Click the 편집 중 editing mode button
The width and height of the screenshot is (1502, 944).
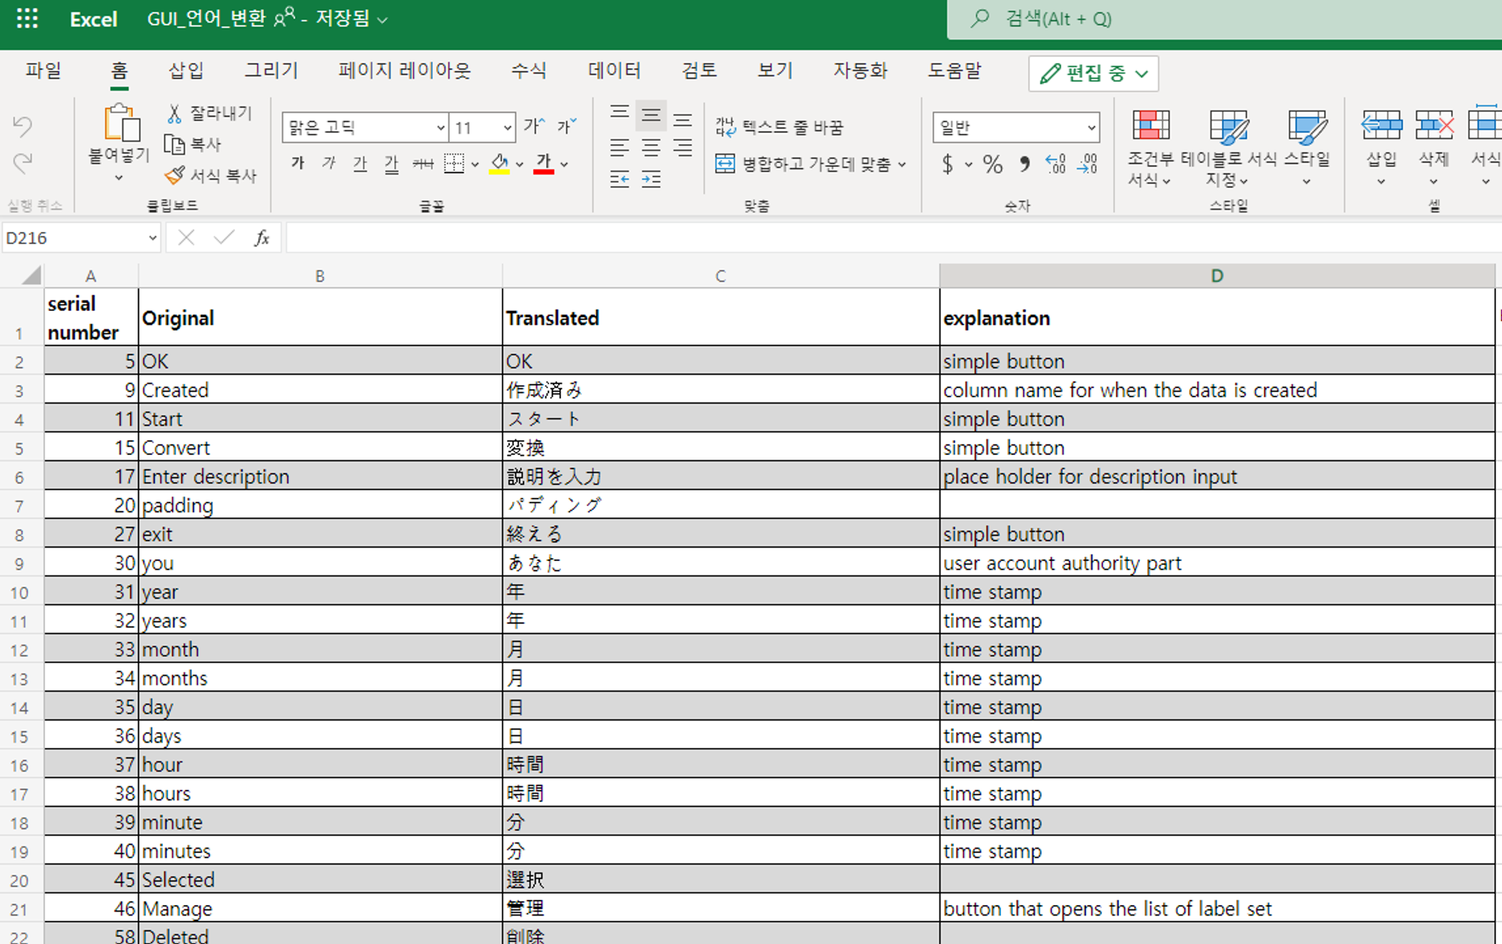(x=1093, y=73)
